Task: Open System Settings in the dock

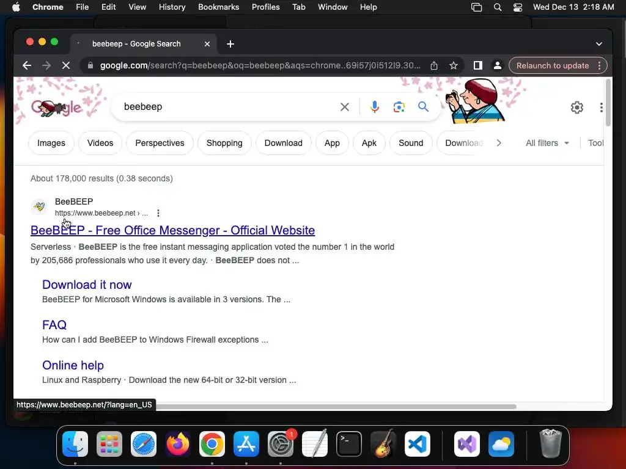Action: 281,444
